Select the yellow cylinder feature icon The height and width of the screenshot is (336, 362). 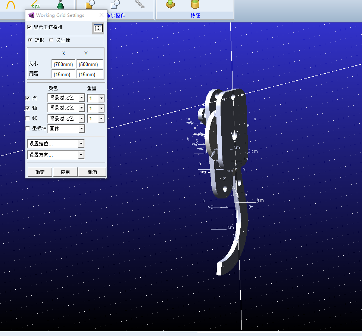coord(195,4)
